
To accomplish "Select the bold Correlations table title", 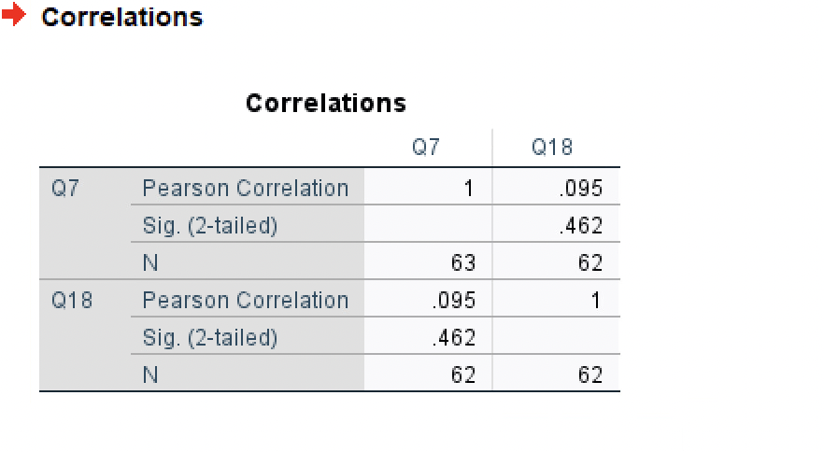I will pyautogui.click(x=326, y=103).
